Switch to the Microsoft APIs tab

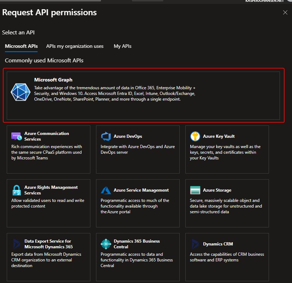coord(21,46)
